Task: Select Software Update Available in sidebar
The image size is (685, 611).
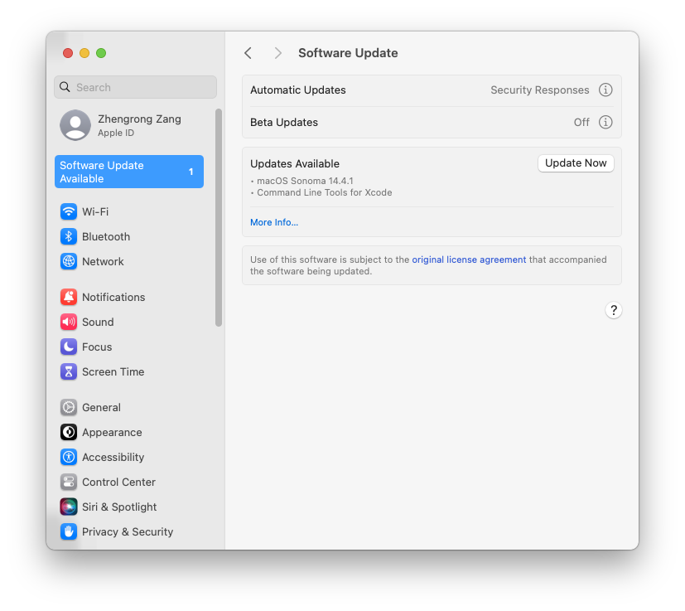Action: (x=129, y=172)
